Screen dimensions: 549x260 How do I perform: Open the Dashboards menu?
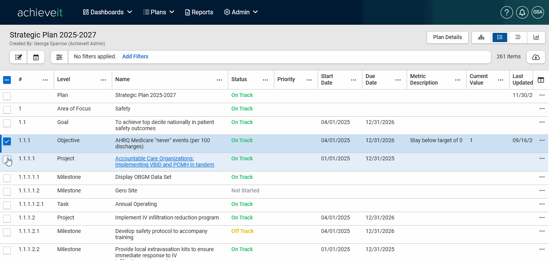pyautogui.click(x=108, y=12)
